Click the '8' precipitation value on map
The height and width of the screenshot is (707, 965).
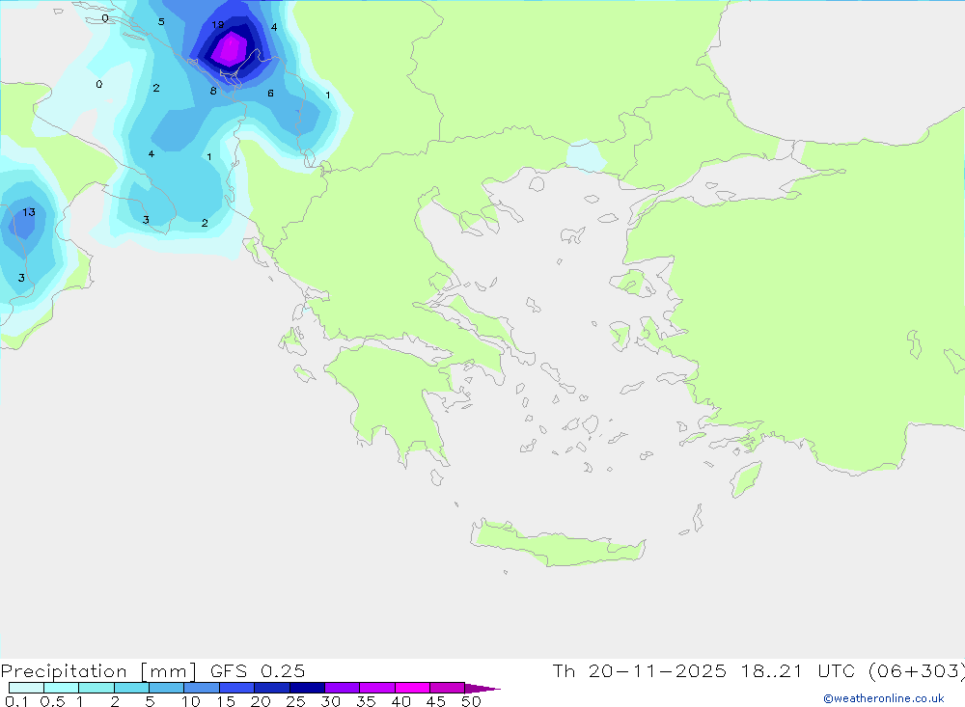click(213, 91)
